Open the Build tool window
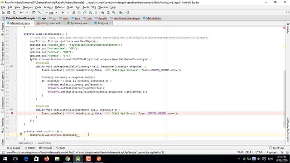This screenshot has width=290, height=163. pos(61,148)
